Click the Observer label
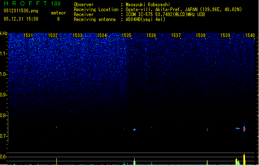This screenshot has height=165, width=259. [x=84, y=5]
